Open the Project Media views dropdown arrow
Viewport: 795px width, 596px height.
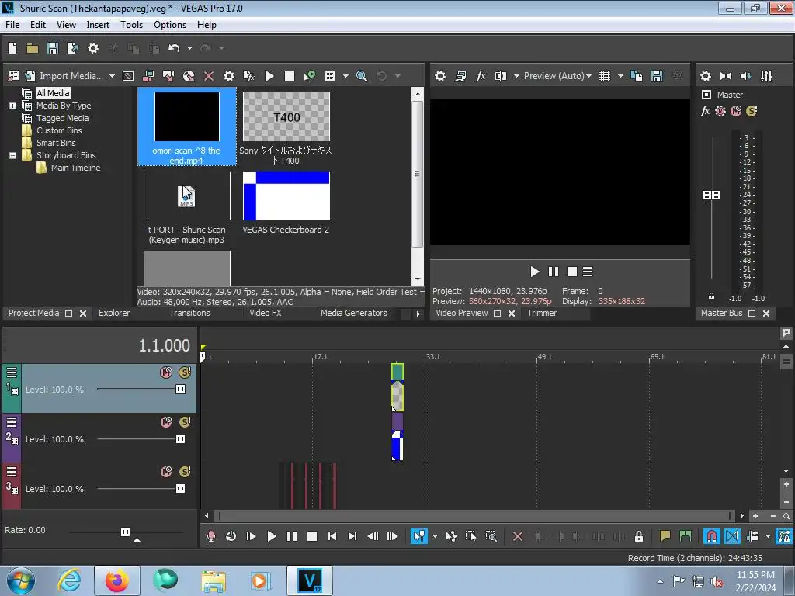(345, 76)
